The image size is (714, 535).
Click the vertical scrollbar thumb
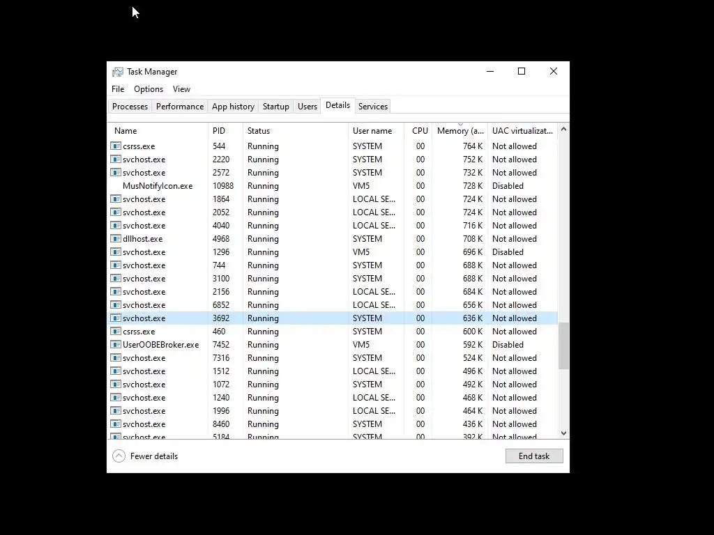(x=563, y=346)
